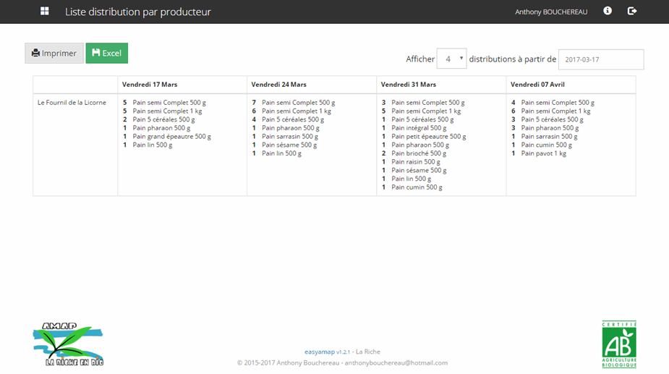Open the Afficher distributions count dropdown
The image size is (669, 374).
(452, 59)
